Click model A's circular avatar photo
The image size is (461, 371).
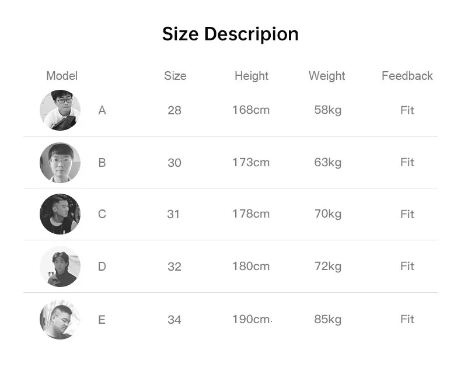(x=60, y=110)
